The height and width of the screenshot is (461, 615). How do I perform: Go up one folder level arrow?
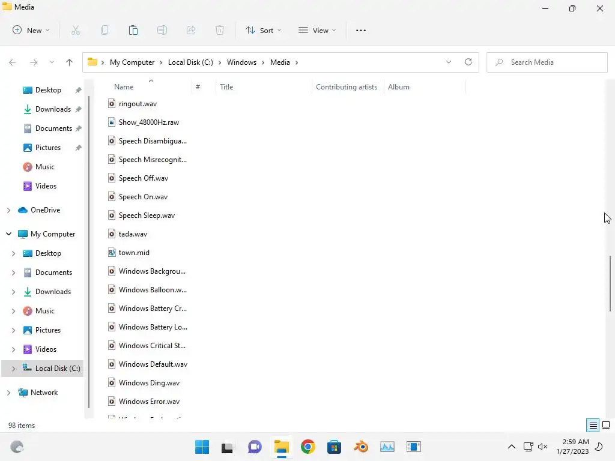[70, 62]
